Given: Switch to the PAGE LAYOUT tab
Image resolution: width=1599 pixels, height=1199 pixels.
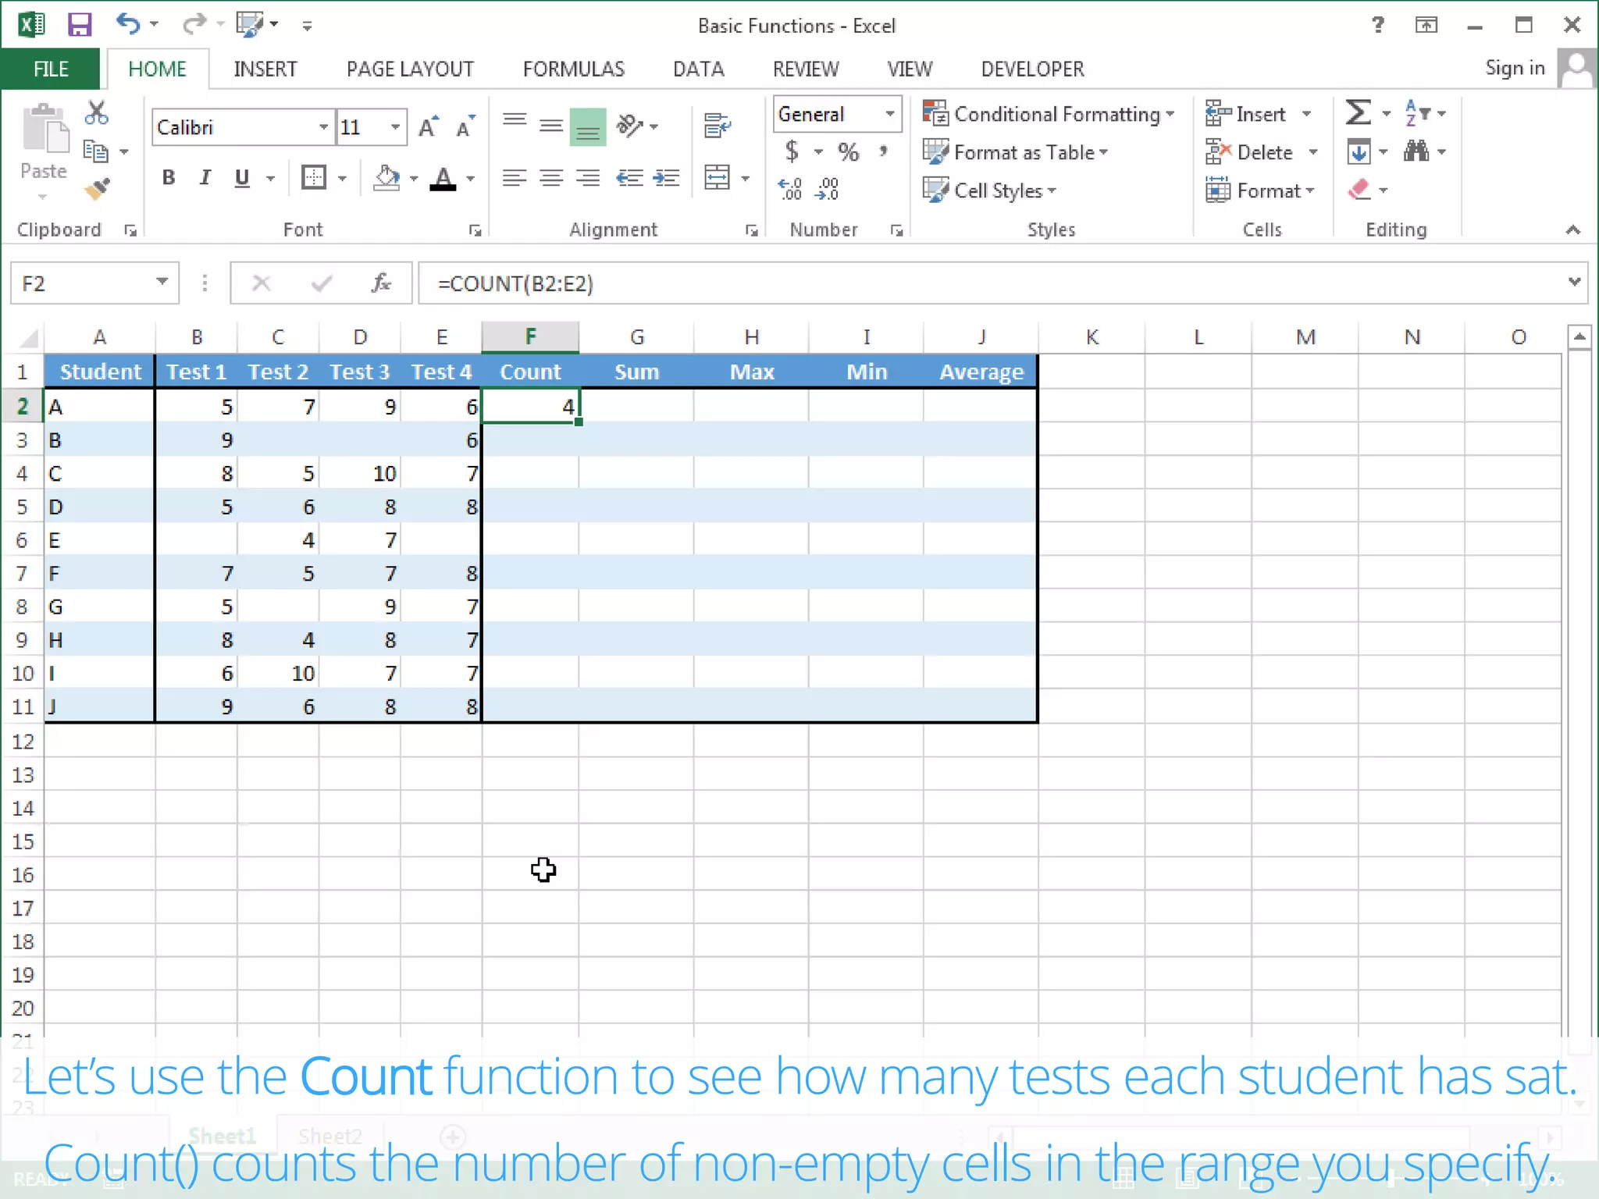Looking at the screenshot, I should click(410, 69).
